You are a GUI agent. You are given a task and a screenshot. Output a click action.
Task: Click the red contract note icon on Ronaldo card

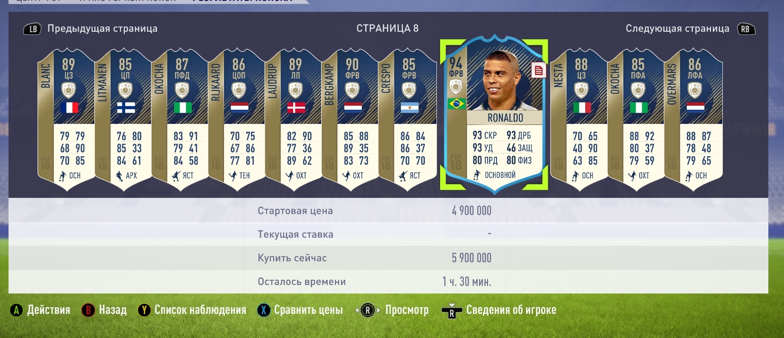tap(539, 71)
